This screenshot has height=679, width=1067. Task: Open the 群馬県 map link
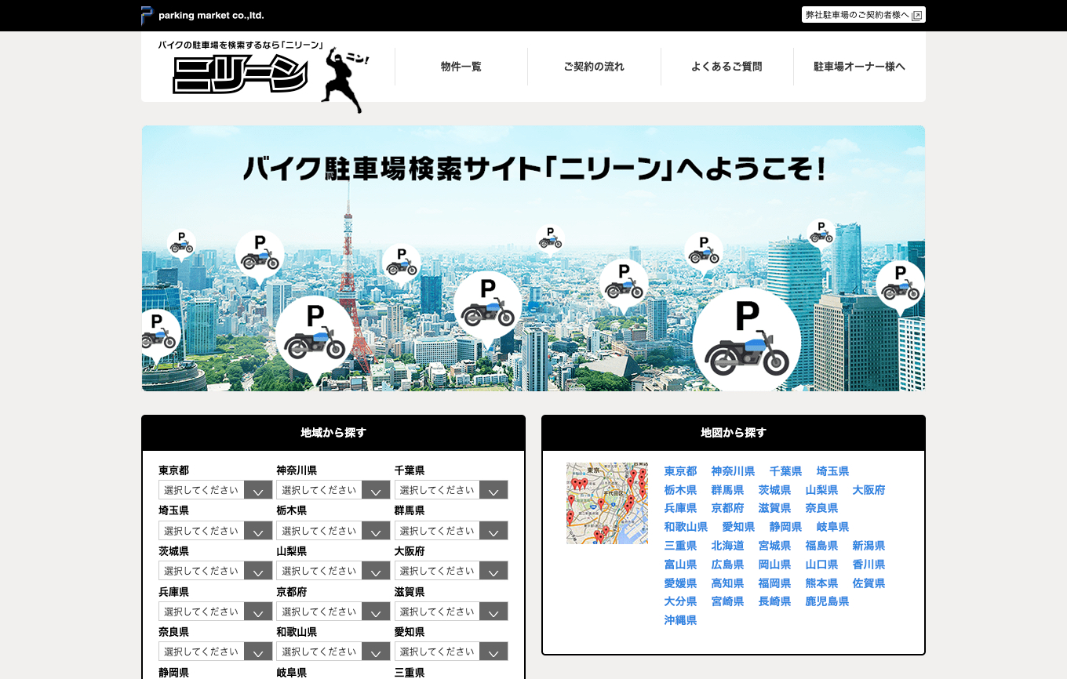727,490
